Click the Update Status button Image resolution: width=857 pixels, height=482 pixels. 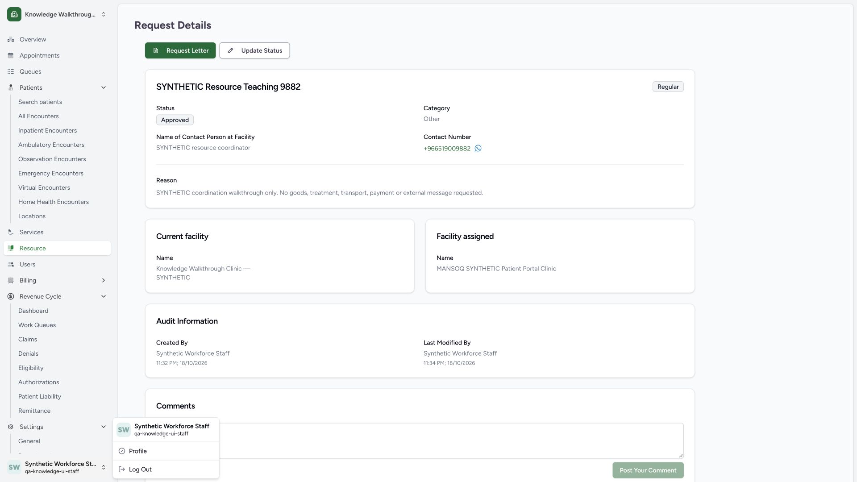(254, 50)
